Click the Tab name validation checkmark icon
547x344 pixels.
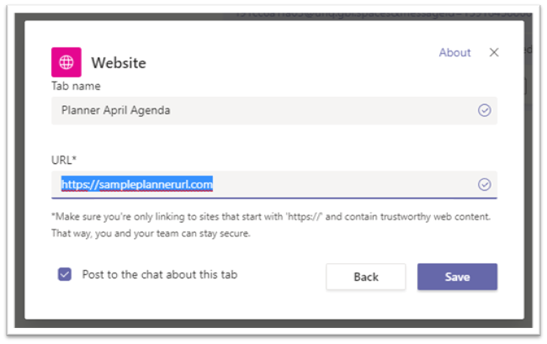[484, 110]
